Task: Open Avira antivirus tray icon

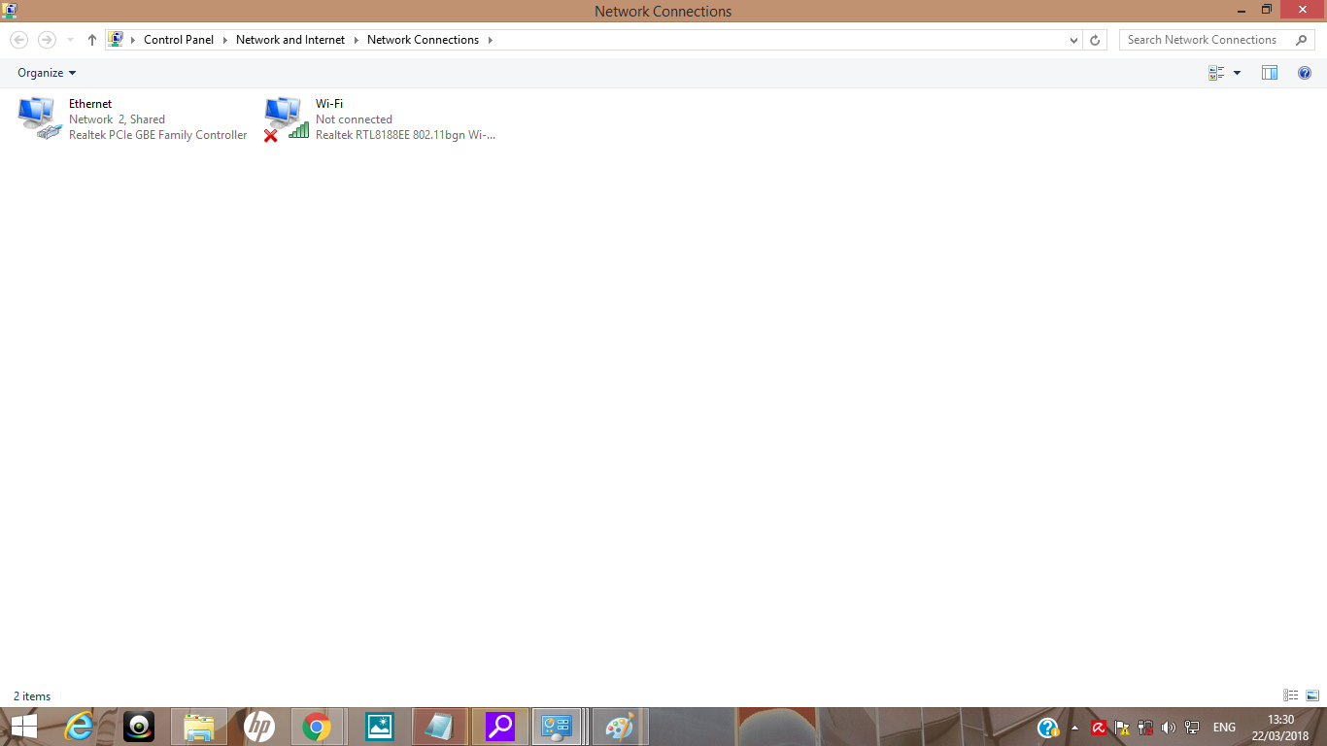Action: (1099, 728)
